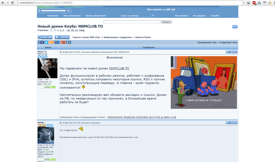Mute the radio player speaker icon
275x162 pixels.
[x=68, y=11]
